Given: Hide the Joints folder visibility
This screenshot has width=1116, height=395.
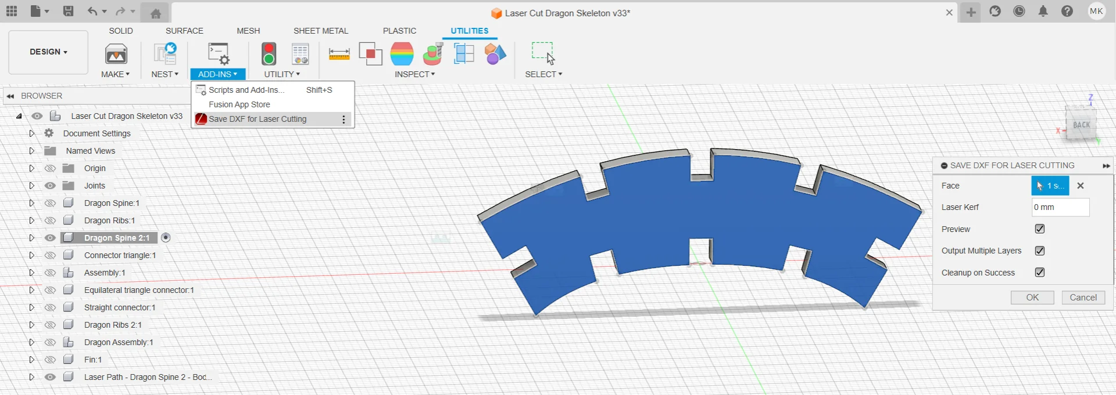Looking at the screenshot, I should click(x=51, y=186).
